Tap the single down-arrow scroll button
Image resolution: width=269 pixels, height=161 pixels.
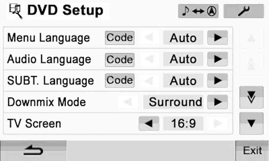coord(251,123)
